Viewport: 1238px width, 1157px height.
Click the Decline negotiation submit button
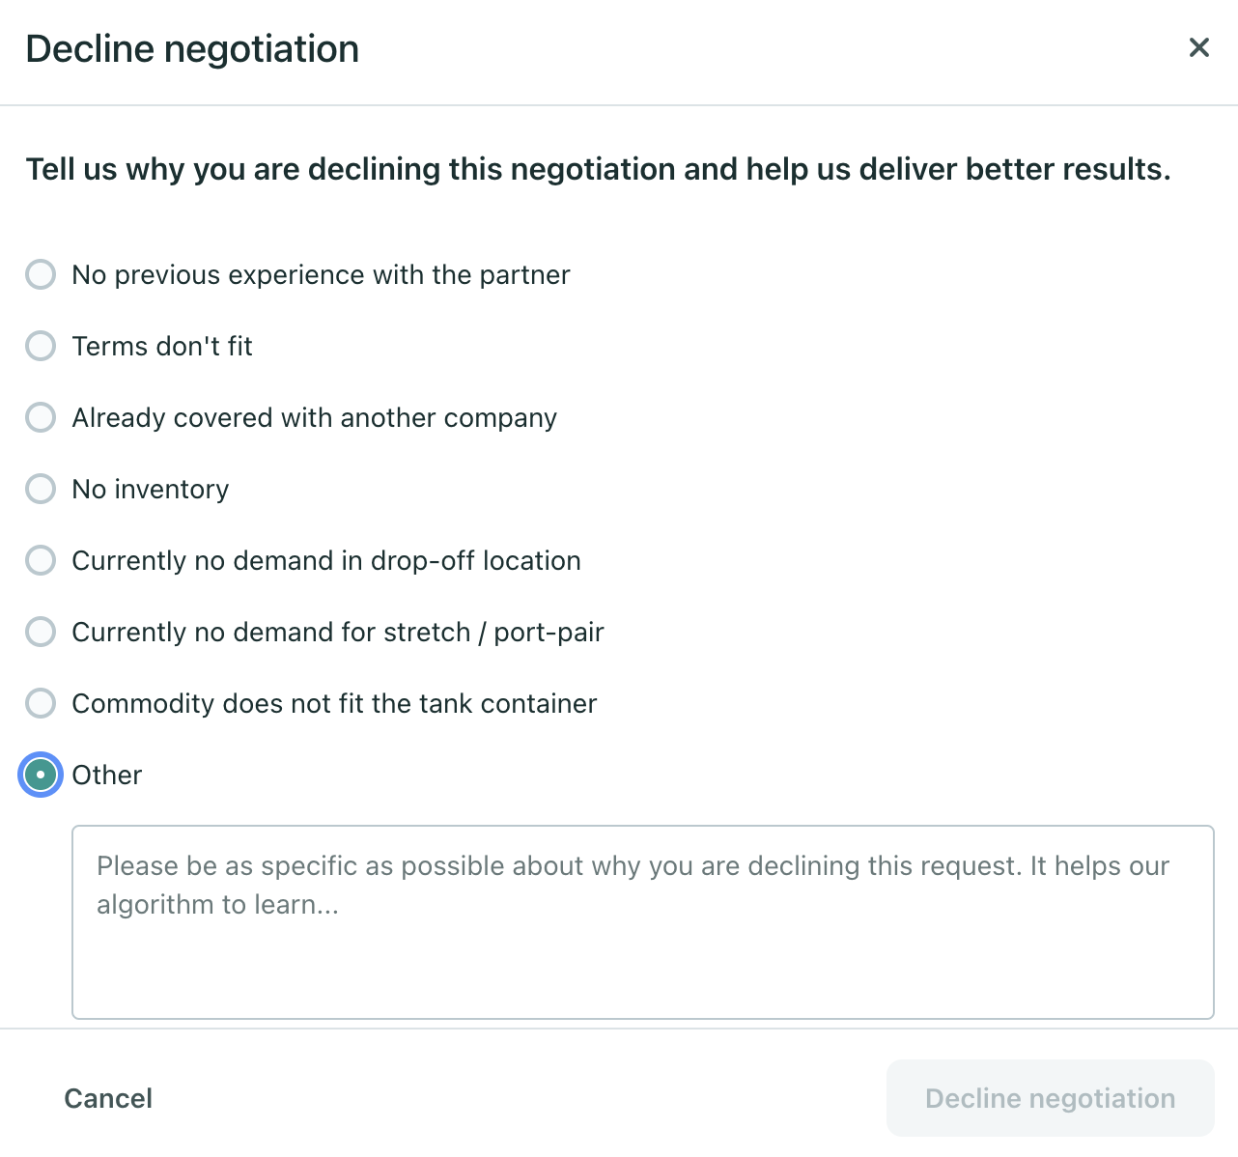1050,1098
